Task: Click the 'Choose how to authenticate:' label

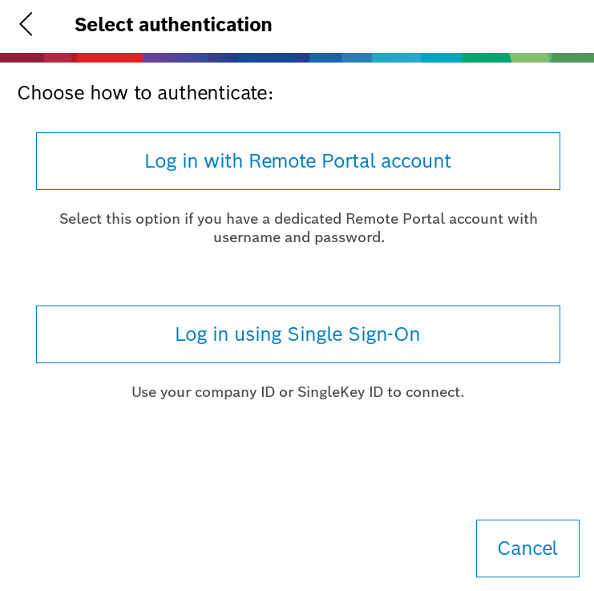Action: (145, 93)
